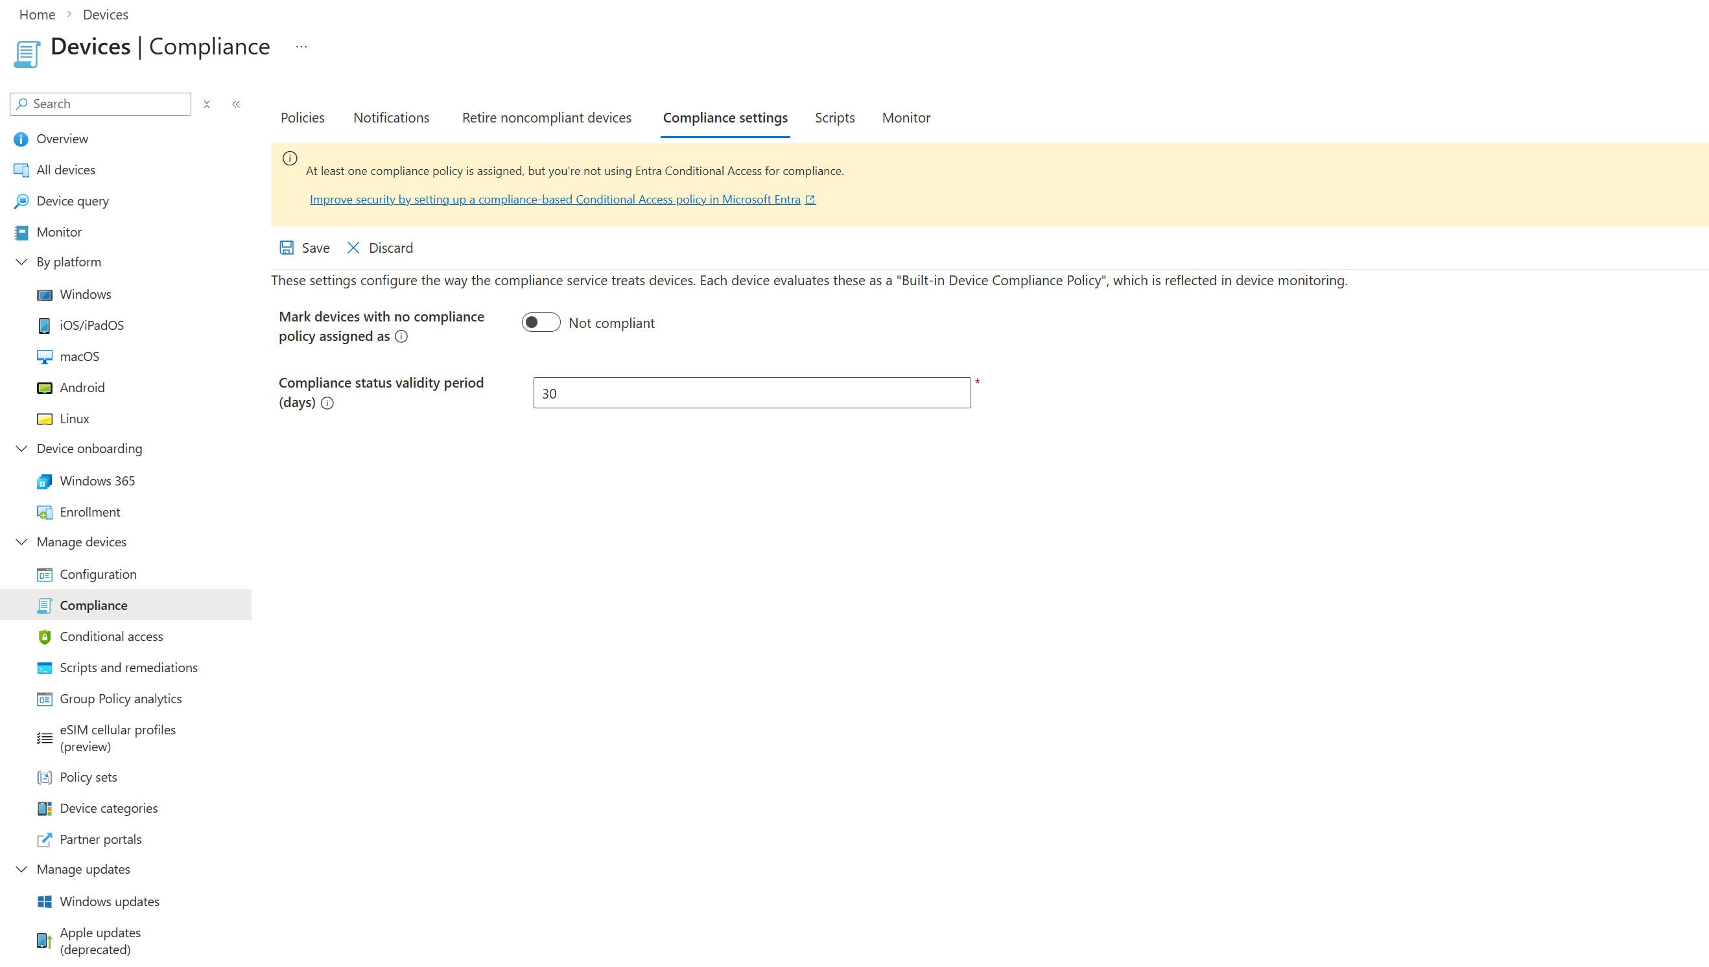The height and width of the screenshot is (967, 1709).
Task: Click the Partner portals icon
Action: [45, 839]
